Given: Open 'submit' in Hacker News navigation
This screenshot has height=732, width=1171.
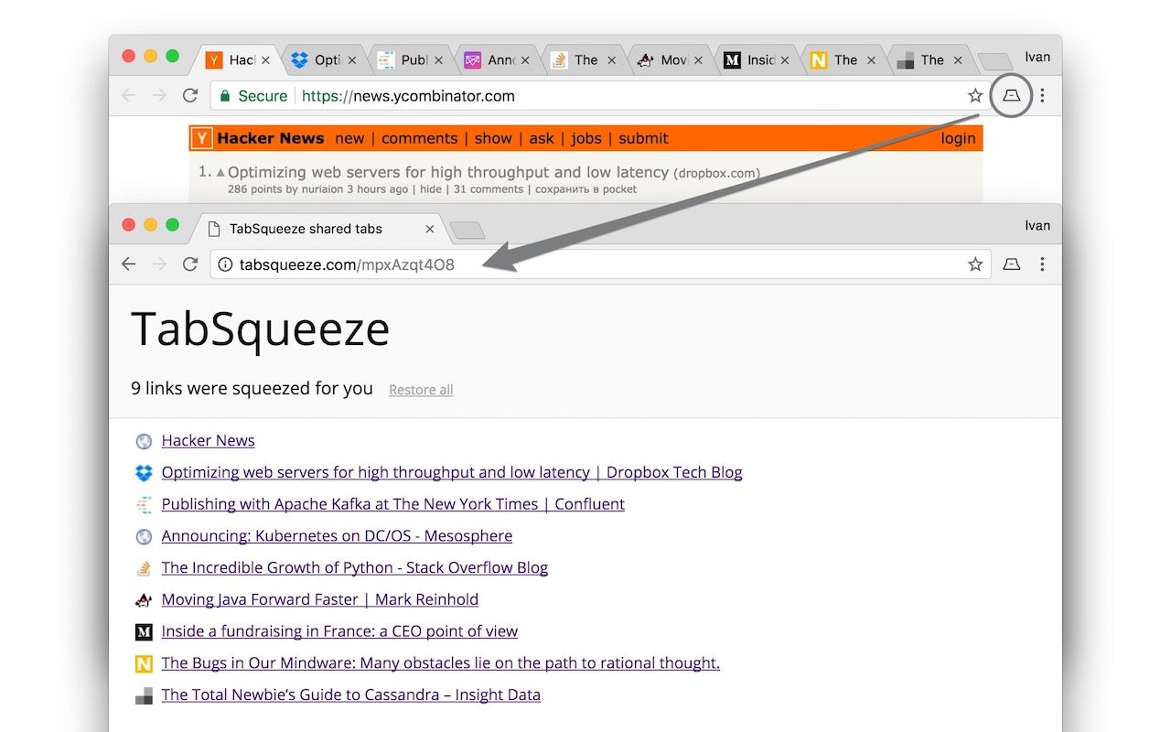Looking at the screenshot, I should coord(643,138).
